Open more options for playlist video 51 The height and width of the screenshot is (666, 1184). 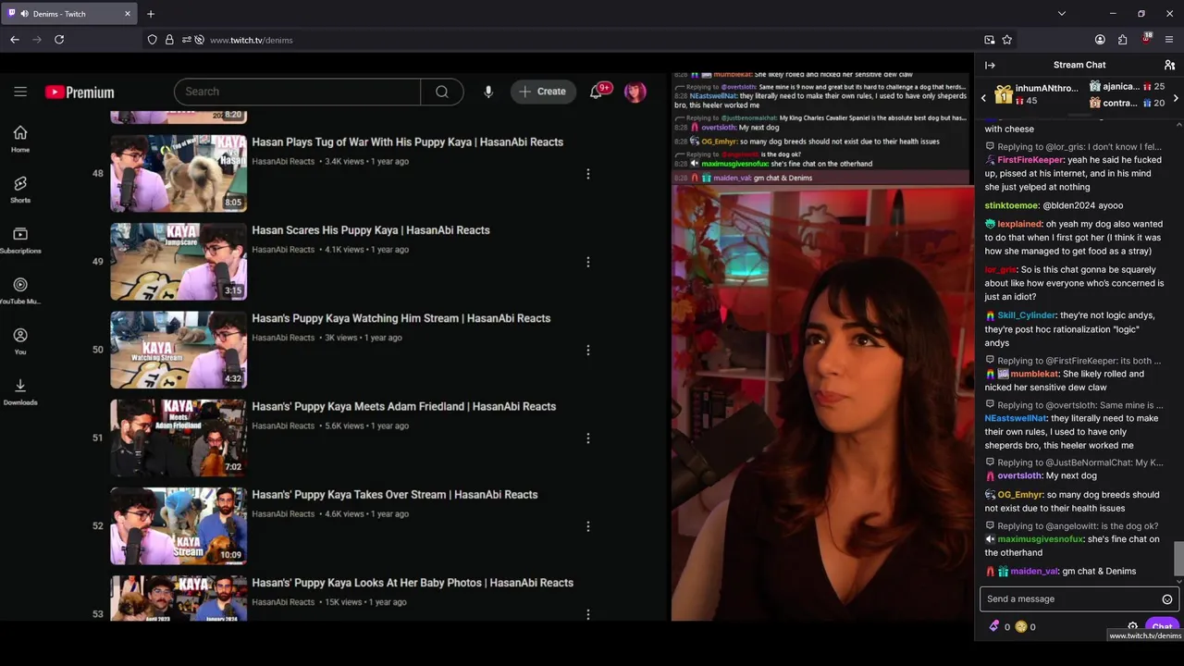[587, 438]
